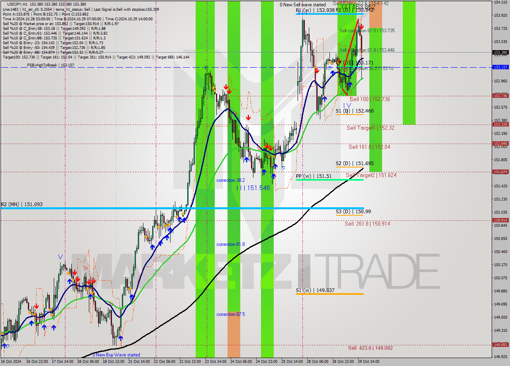Select the '| | | 151.546' wave label
This screenshot has width=510, height=366.
[253, 188]
